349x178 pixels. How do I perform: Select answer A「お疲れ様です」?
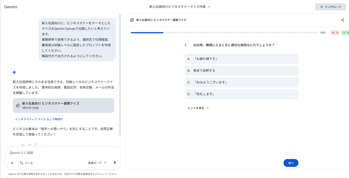tap(241, 59)
